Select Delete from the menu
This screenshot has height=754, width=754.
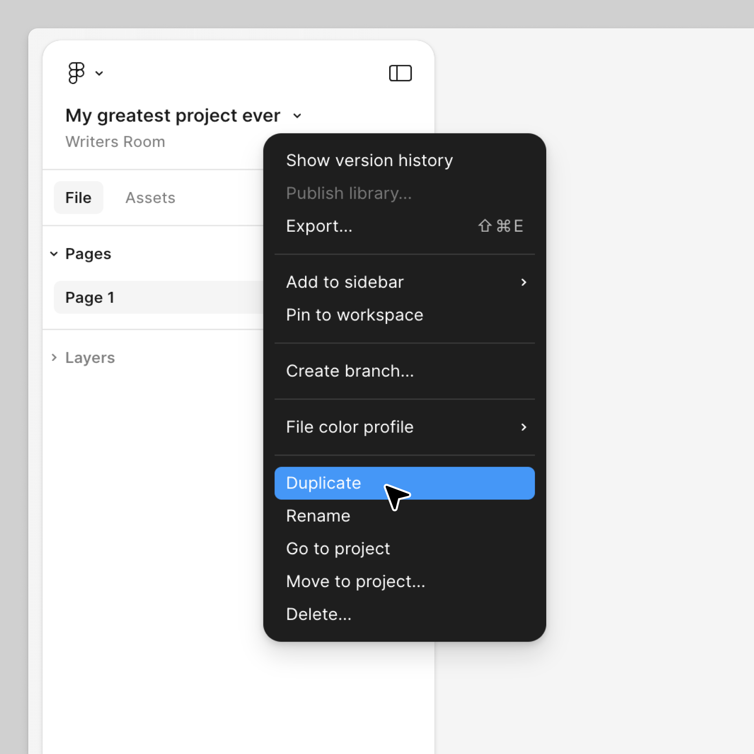(x=319, y=614)
